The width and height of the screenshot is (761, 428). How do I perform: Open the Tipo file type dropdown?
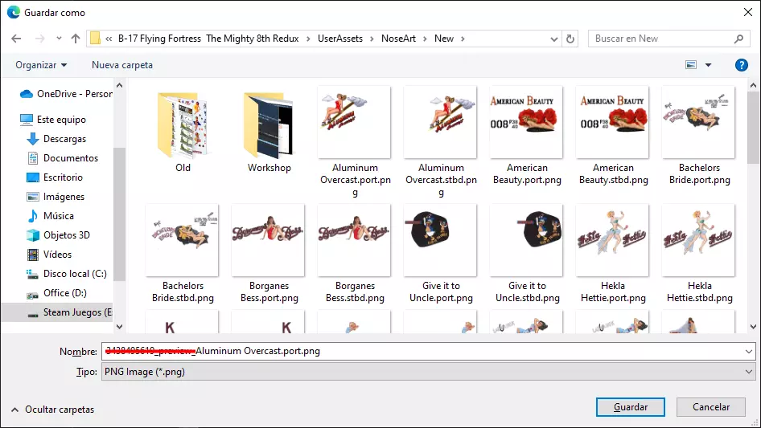[x=428, y=372]
